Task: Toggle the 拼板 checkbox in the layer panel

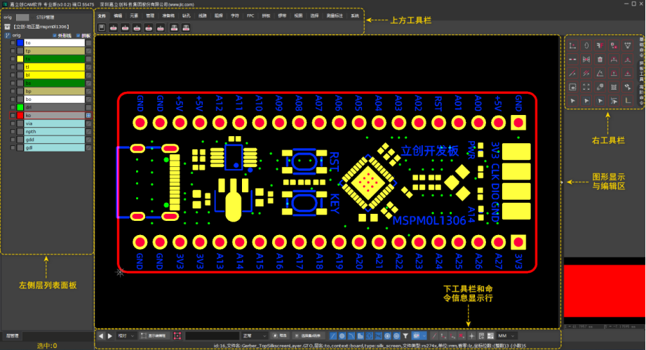Action: pos(79,36)
